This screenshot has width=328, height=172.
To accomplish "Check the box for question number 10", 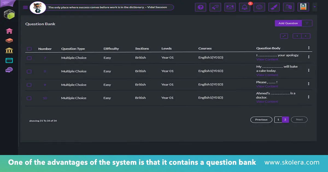I will click(29, 98).
